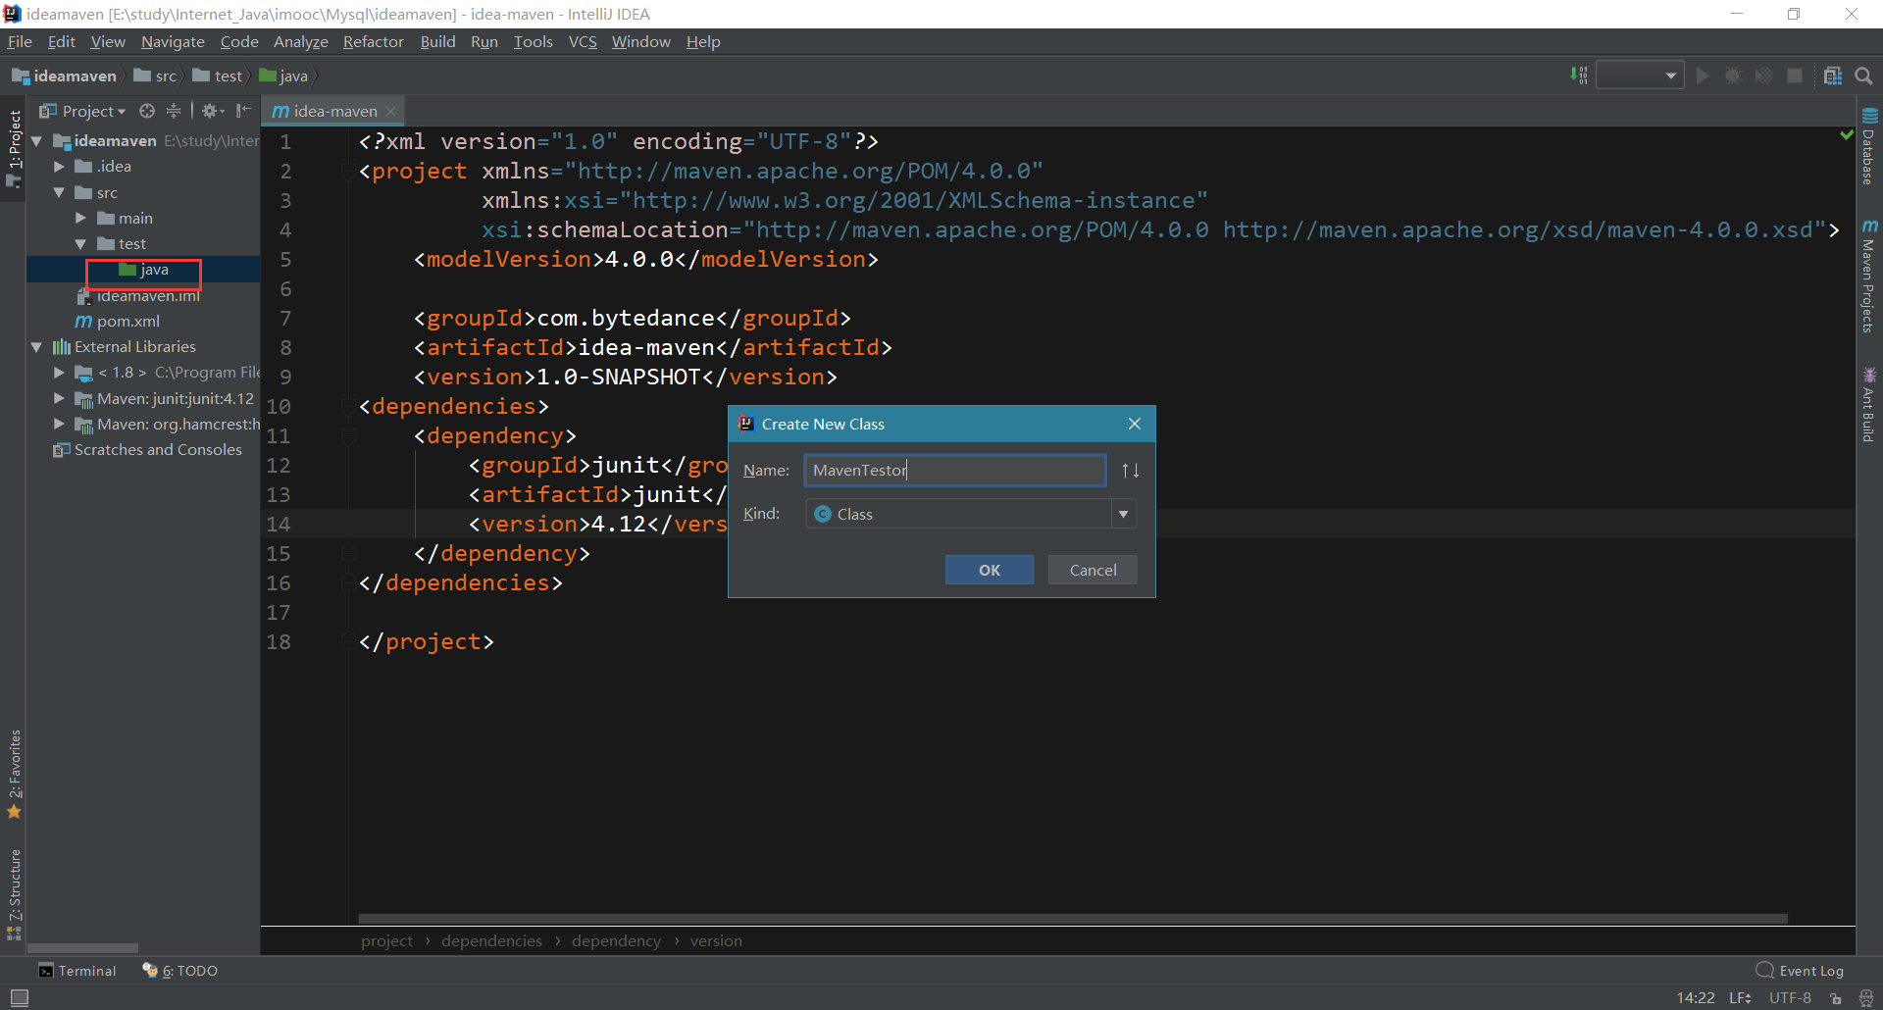Click the read-only lock icon in status bar
This screenshot has width=1883, height=1010.
(1836, 998)
